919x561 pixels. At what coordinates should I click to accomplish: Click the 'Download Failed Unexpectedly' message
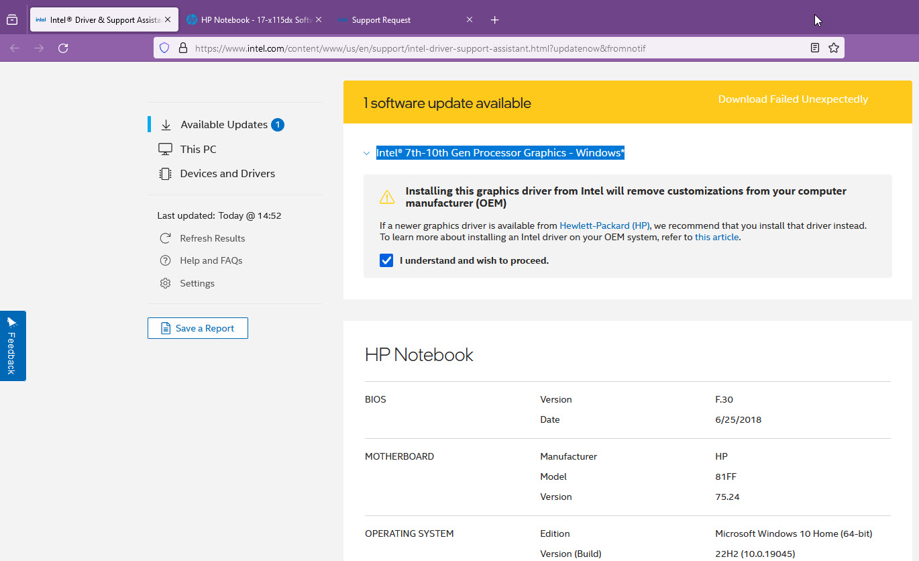click(x=793, y=99)
